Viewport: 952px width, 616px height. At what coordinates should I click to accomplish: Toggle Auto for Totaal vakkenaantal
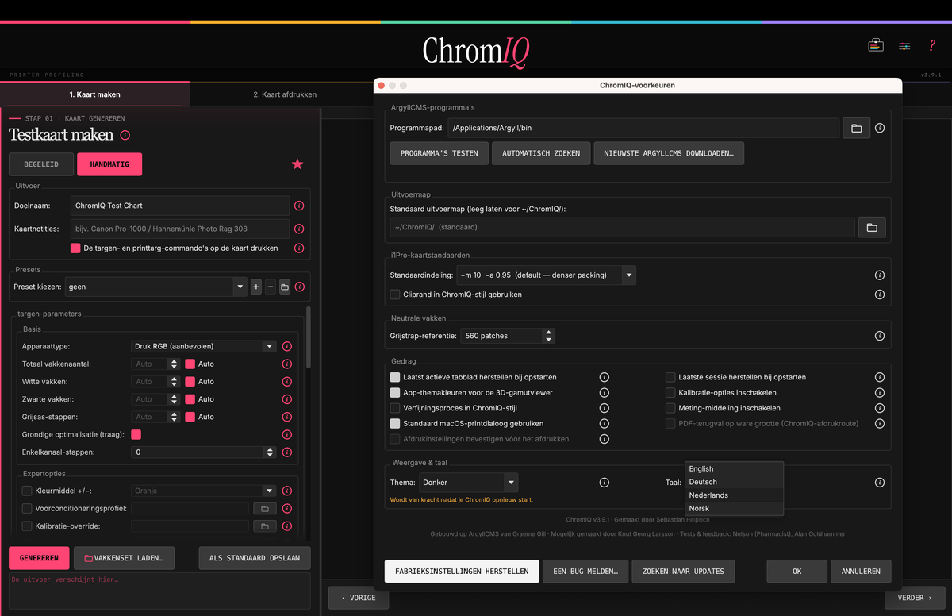[190, 364]
